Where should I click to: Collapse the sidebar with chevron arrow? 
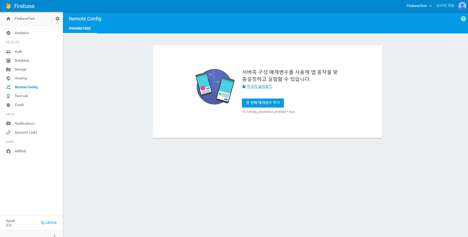point(54,236)
